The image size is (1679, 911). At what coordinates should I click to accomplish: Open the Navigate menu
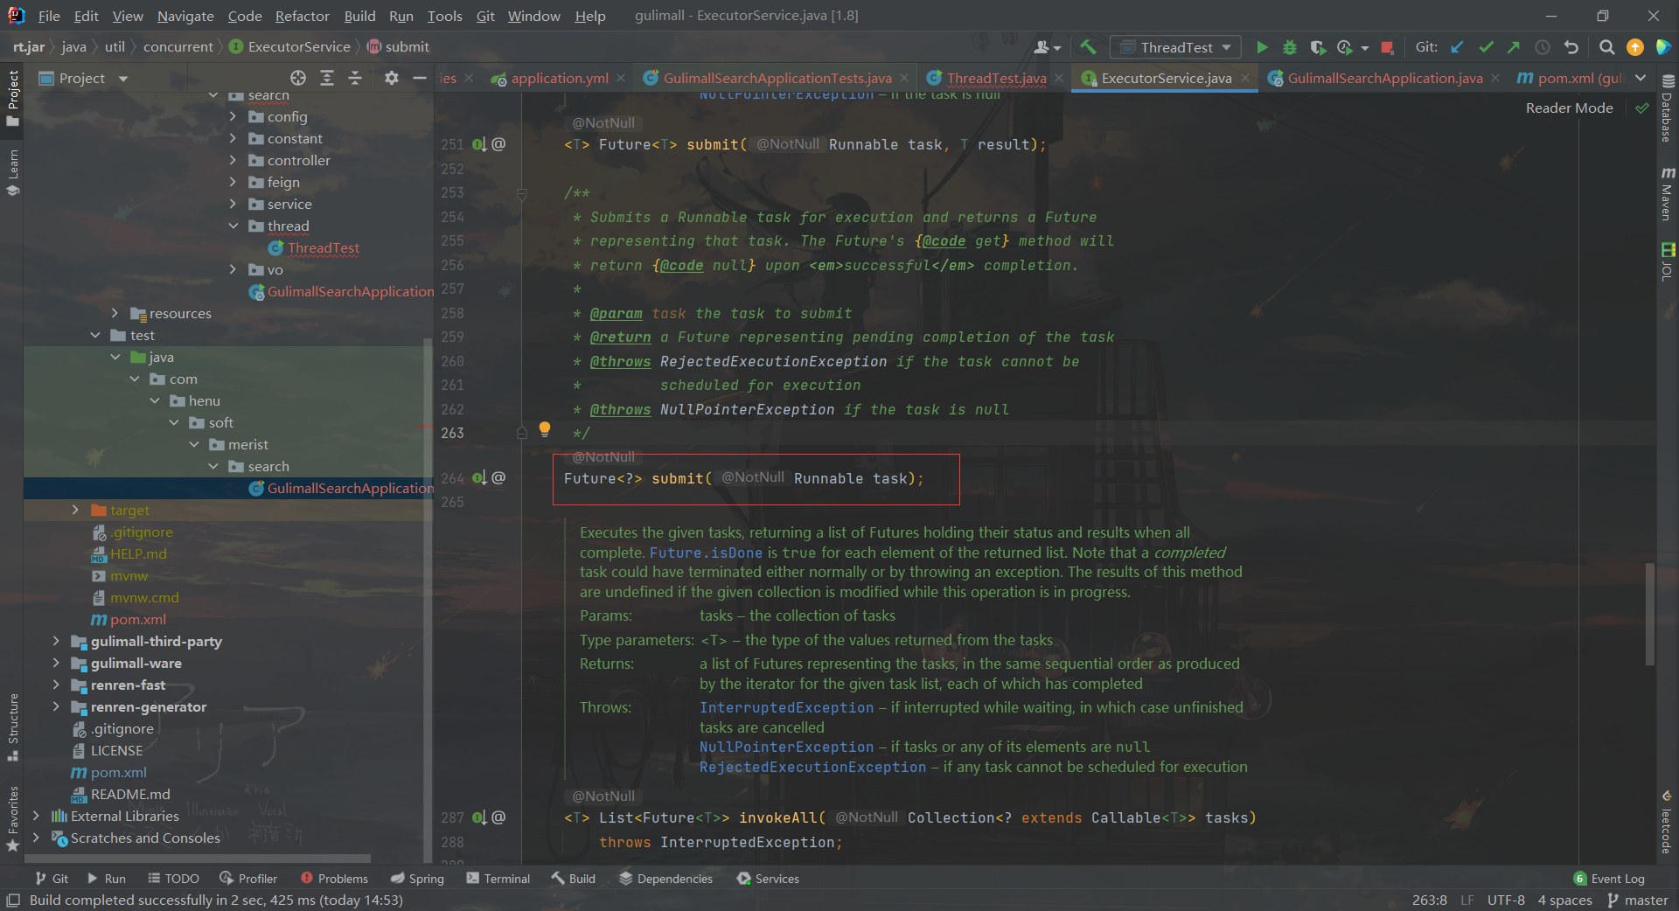185,16
